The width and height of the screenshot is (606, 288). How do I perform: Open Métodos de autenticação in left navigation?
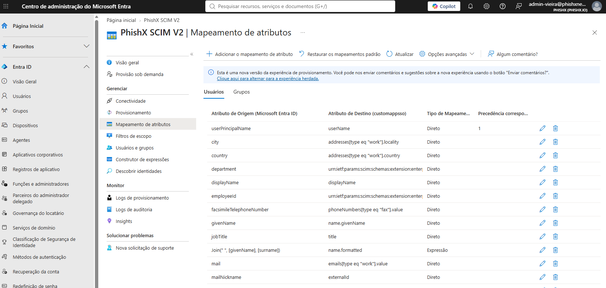pyautogui.click(x=39, y=257)
